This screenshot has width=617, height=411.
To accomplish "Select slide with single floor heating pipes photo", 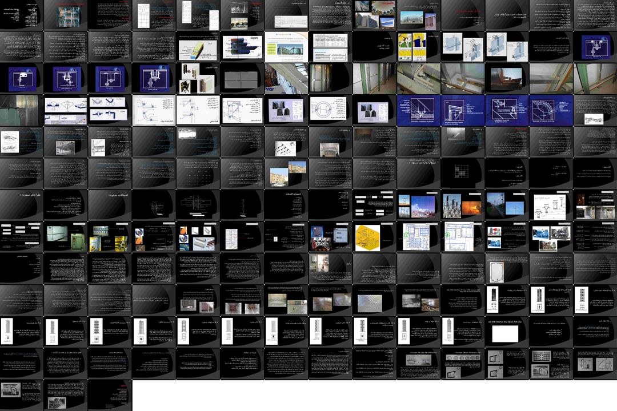I will 374,300.
